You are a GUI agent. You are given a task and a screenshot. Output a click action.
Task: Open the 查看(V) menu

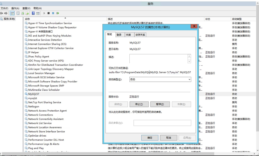click(27, 8)
